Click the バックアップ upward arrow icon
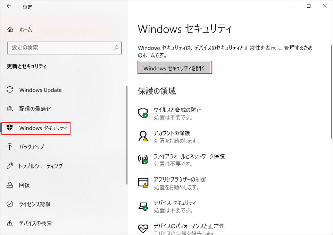Viewport: 333px width, 235px height. coord(10,147)
